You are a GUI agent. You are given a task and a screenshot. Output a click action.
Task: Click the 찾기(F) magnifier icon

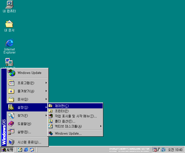[11, 116]
